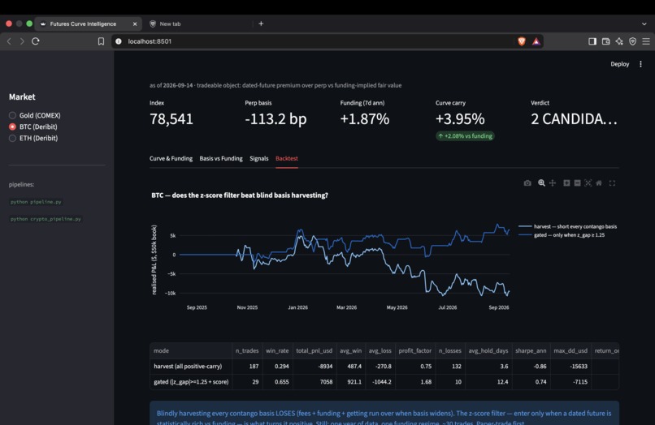Click the 0.655 win rate cell
The width and height of the screenshot is (655, 425).
(x=277, y=382)
